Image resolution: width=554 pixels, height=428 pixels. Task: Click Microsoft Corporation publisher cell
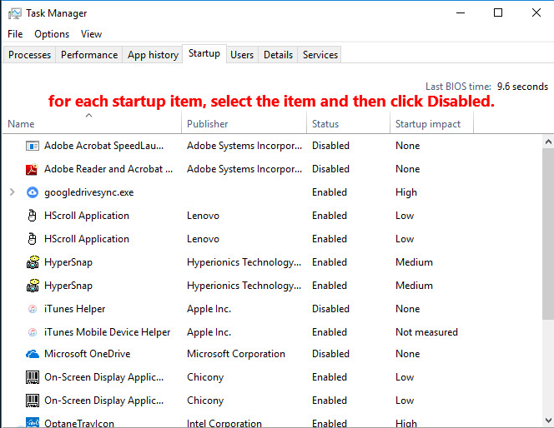point(236,354)
